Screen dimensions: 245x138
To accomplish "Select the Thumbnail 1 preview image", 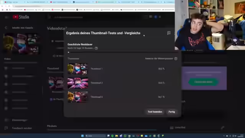I will 78,69.
